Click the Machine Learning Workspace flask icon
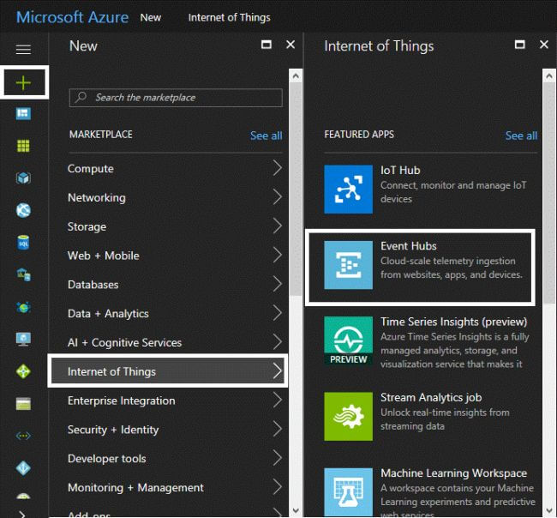This screenshot has height=518, width=557. point(348,492)
